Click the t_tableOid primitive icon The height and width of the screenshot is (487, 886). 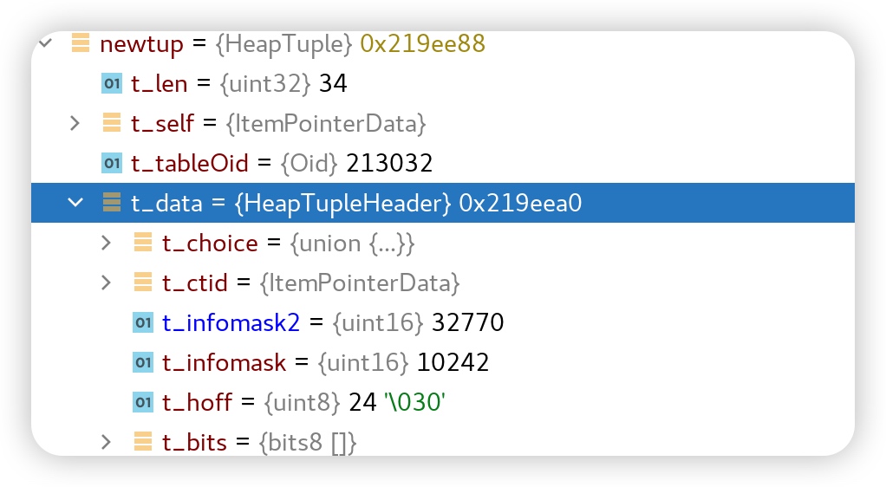112,163
